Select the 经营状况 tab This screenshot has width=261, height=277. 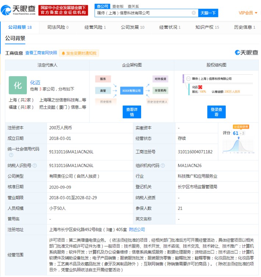170,27
